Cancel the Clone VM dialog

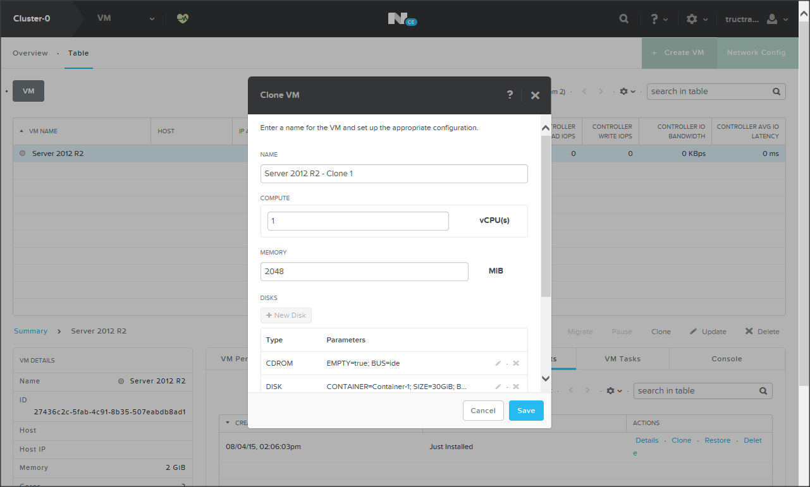[483, 411]
